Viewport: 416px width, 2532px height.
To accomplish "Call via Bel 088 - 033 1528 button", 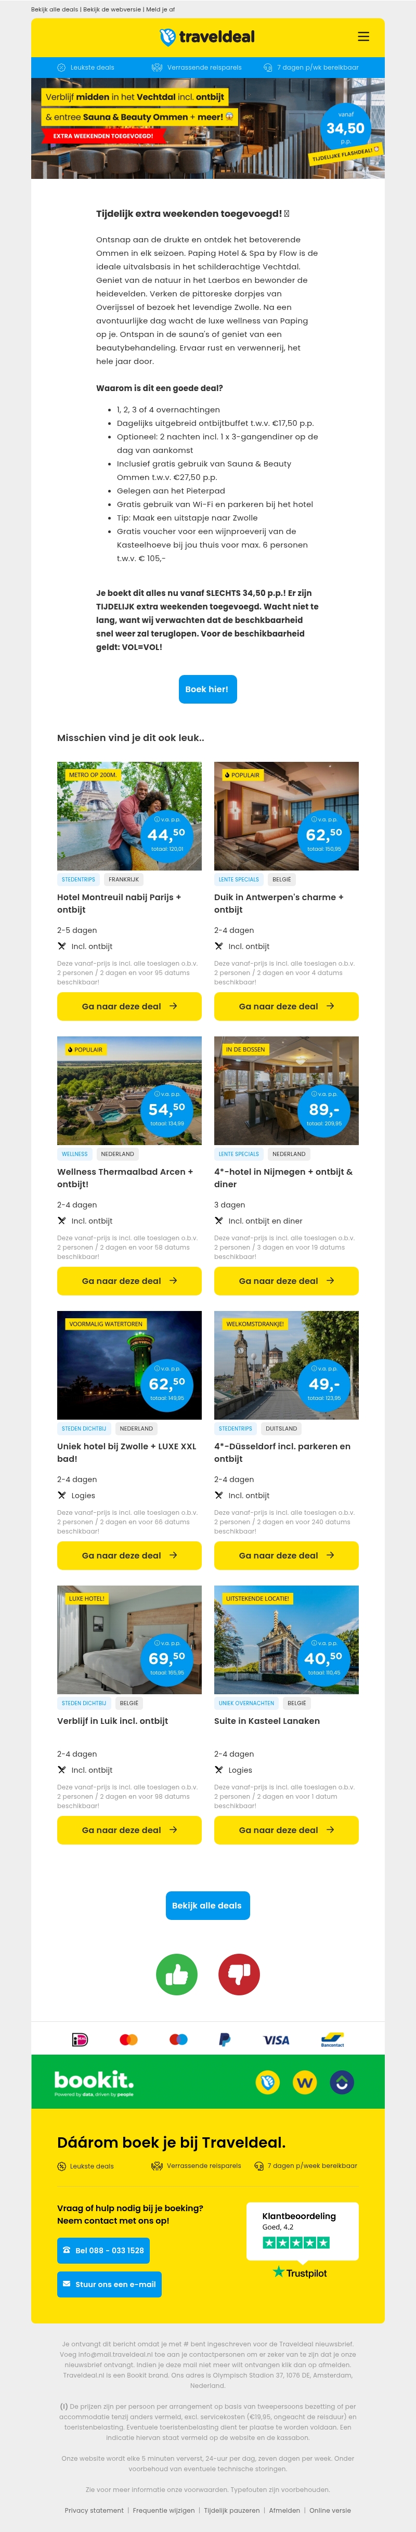I will 103,2250.
